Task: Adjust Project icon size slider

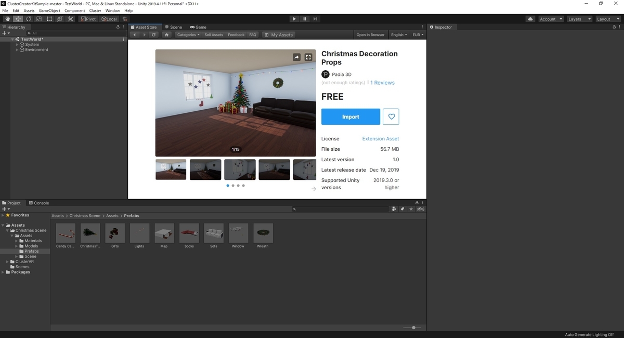Action: pos(413,328)
